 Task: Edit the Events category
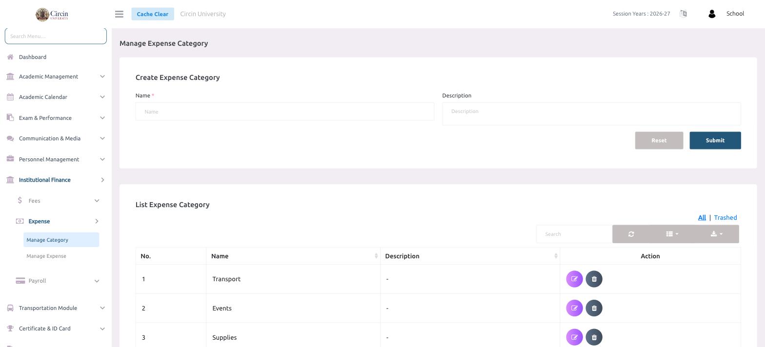click(x=574, y=308)
